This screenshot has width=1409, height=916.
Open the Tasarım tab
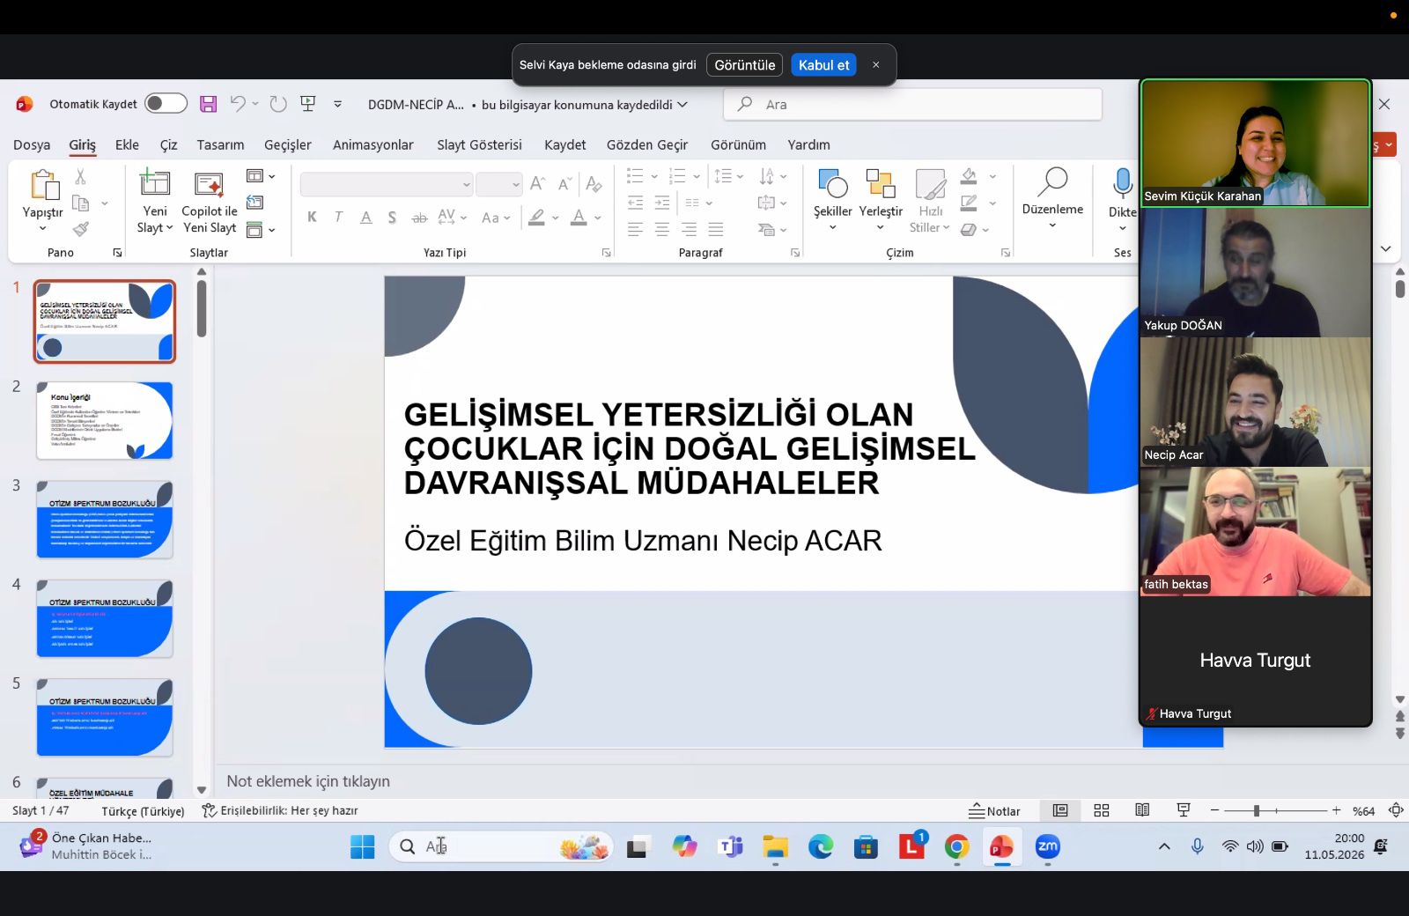tap(220, 144)
